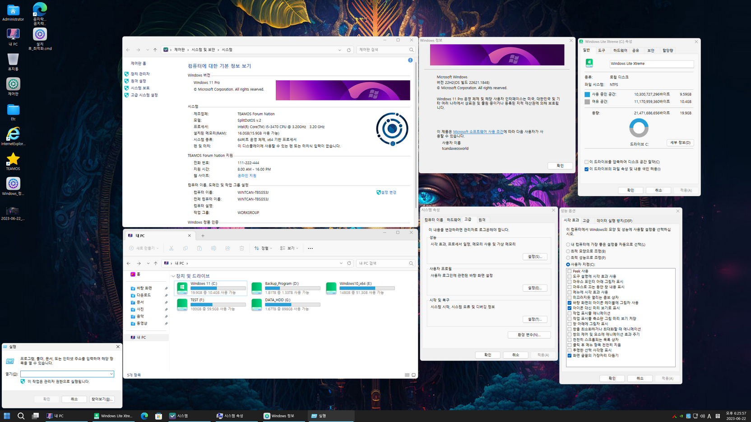
Task: Expand Control Panel address bar dropdown
Action: 339,50
